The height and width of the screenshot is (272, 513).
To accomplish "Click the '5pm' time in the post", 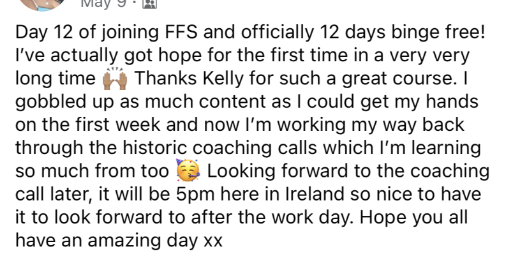I will click(195, 195).
